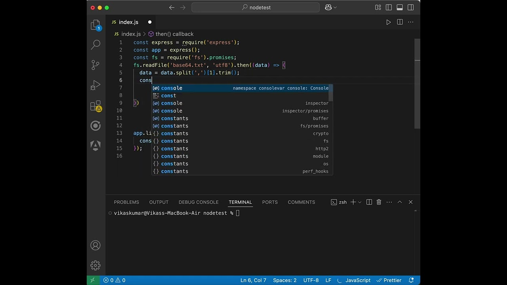Click the Prettier status item

pos(389,280)
